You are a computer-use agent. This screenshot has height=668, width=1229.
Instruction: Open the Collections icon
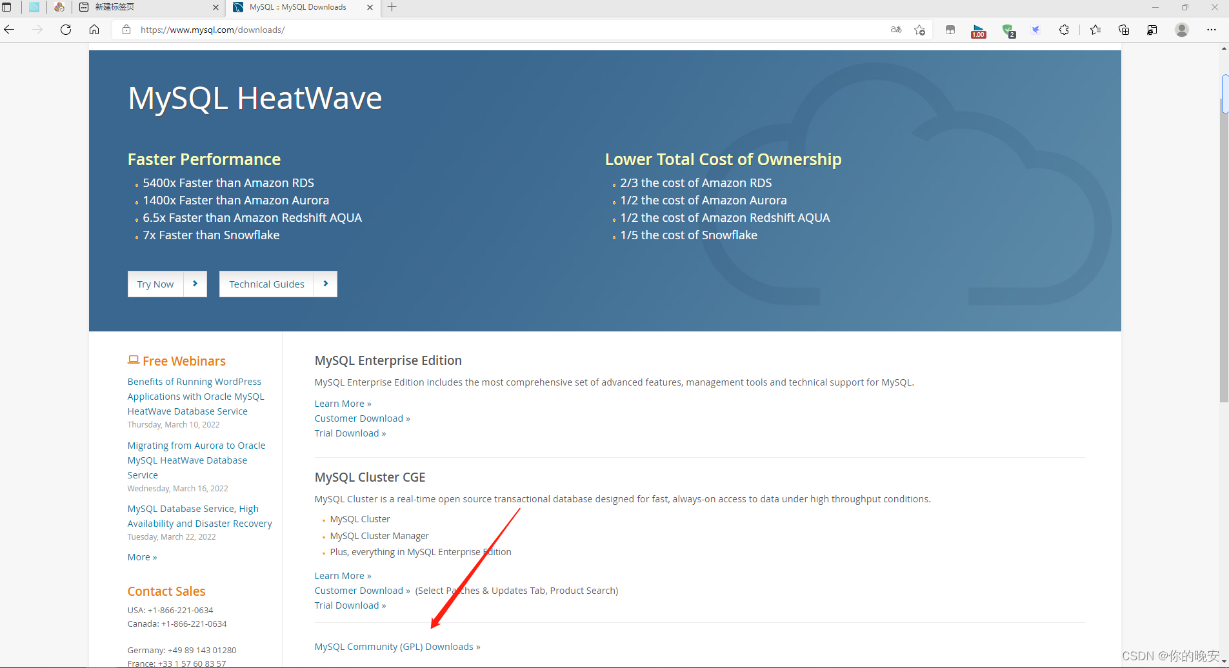click(x=1124, y=30)
